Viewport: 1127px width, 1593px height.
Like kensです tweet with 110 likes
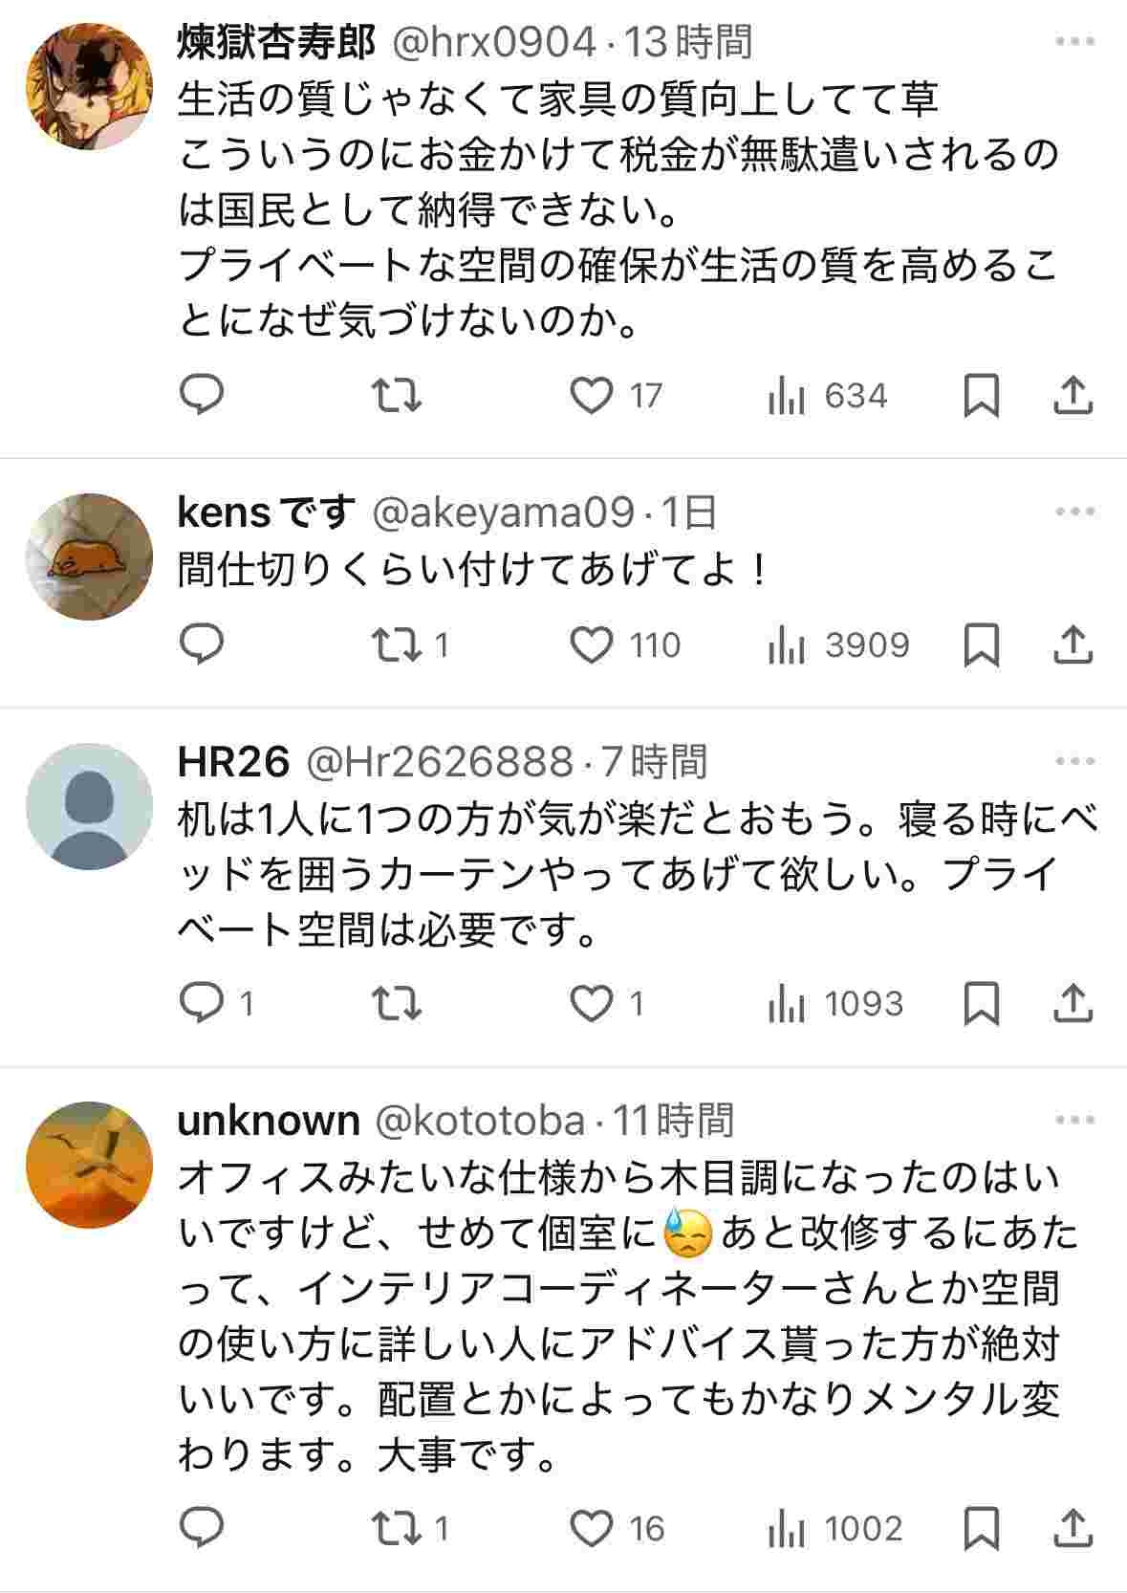coord(592,645)
